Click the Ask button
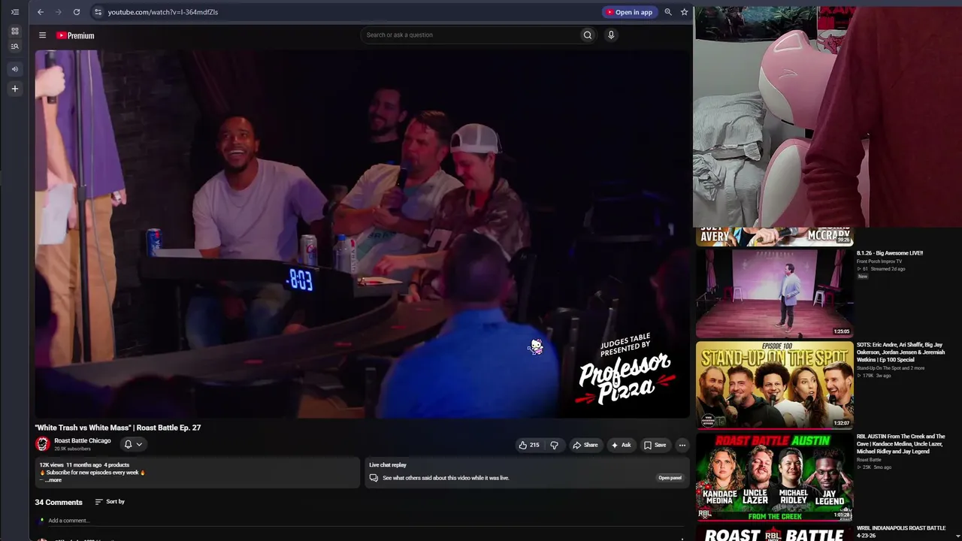Image resolution: width=962 pixels, height=541 pixels. click(x=621, y=445)
